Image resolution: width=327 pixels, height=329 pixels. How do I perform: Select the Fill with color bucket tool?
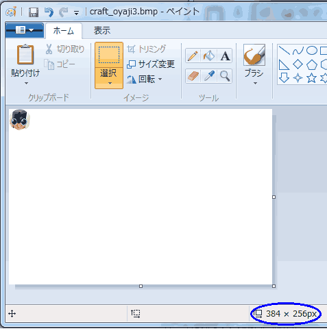[x=208, y=56]
